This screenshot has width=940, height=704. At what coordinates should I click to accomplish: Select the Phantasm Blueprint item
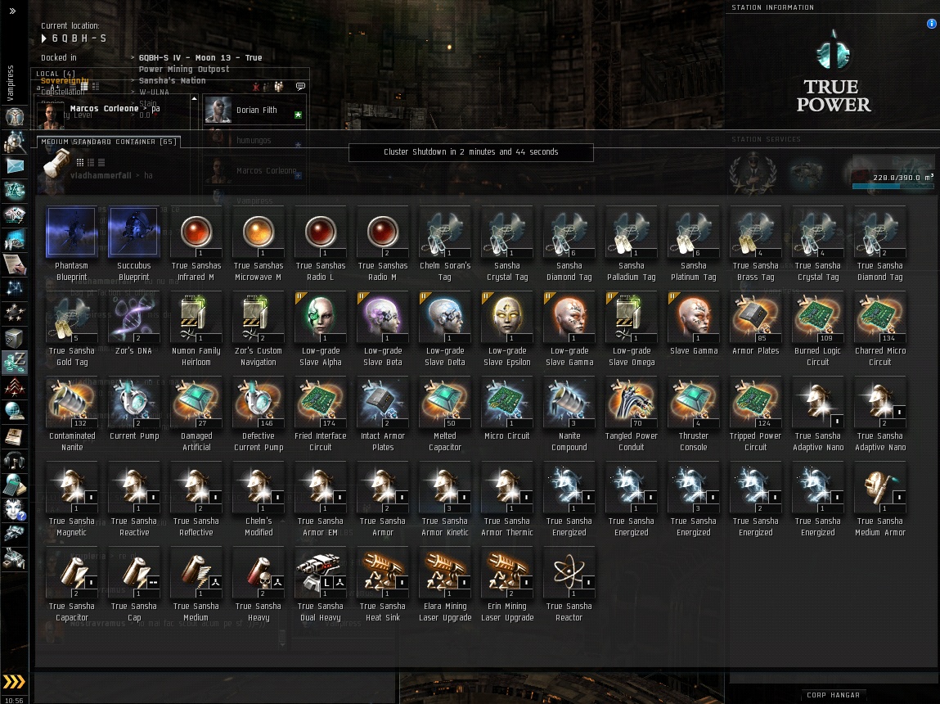(x=71, y=244)
